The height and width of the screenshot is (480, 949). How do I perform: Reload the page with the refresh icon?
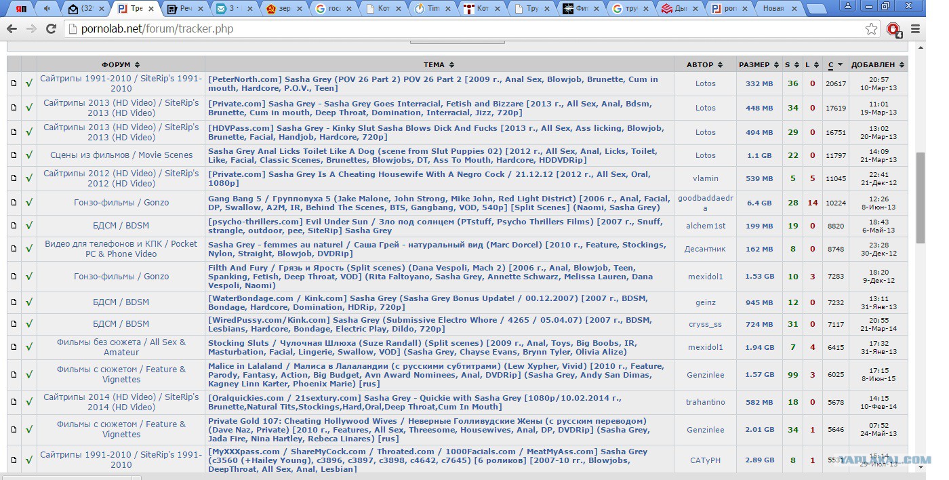(51, 29)
